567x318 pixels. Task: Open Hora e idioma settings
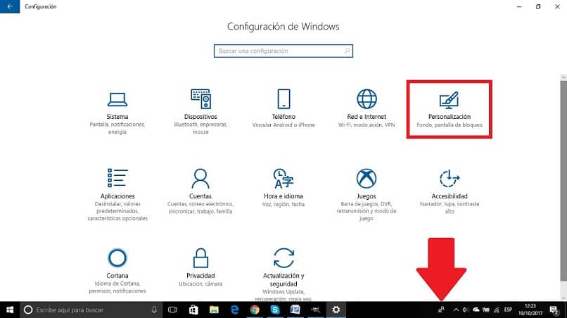click(283, 188)
